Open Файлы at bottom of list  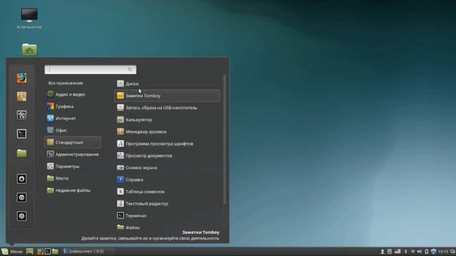(167, 228)
